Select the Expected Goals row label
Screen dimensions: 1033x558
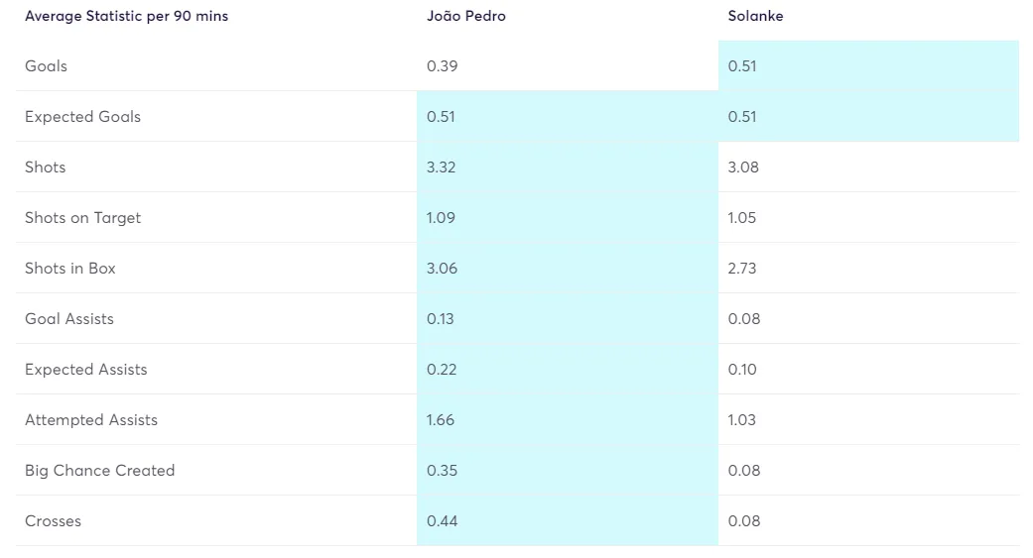coord(83,117)
